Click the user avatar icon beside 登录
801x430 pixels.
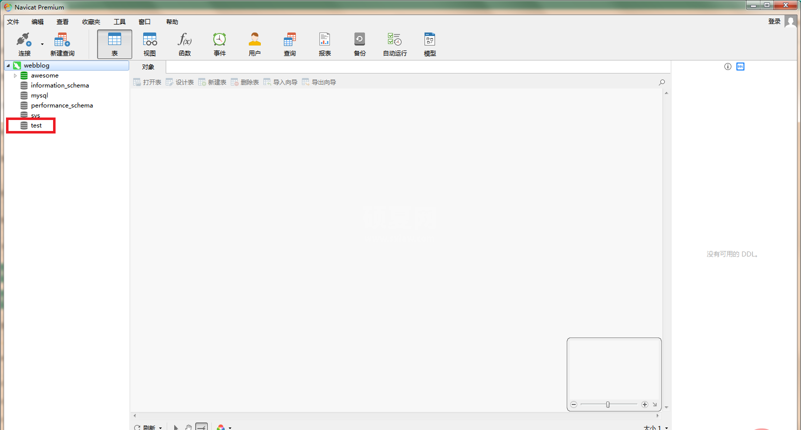point(790,21)
